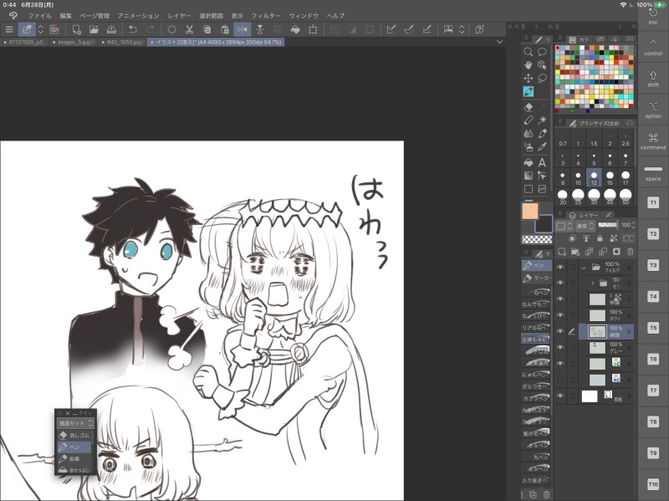Hide the グレー layer
The image size is (669, 501).
[x=560, y=347]
